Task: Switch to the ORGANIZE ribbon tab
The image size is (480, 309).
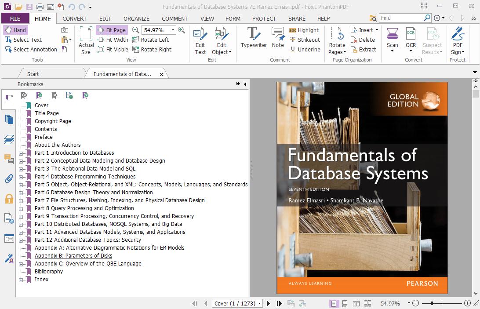Action: coord(137,19)
